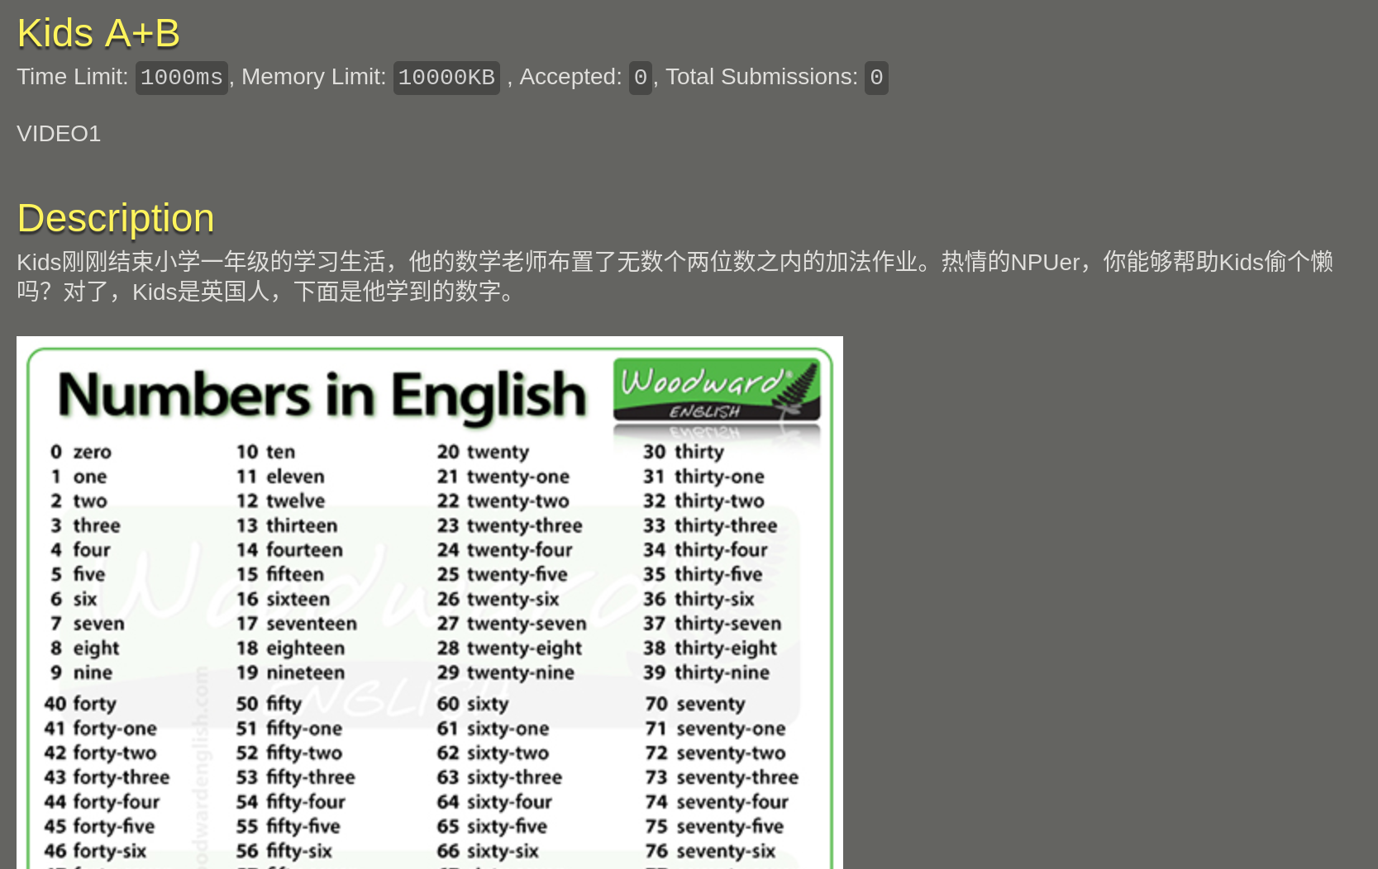The height and width of the screenshot is (869, 1378).
Task: Click "8 eight" in the chart
Action: coord(84,648)
